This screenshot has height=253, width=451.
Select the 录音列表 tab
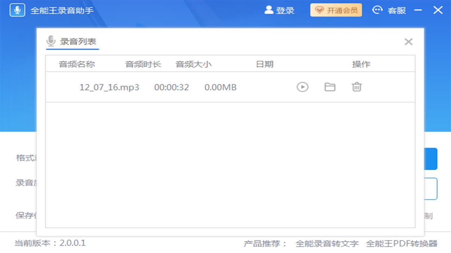pyautogui.click(x=78, y=41)
